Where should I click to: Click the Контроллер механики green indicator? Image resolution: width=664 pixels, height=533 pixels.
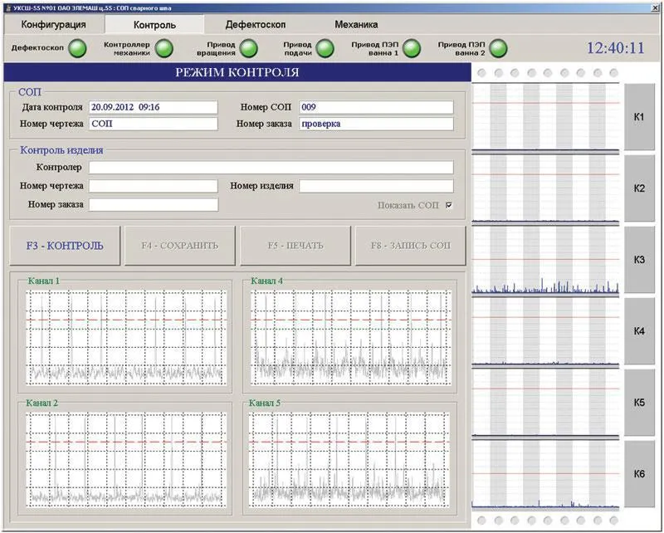click(165, 48)
